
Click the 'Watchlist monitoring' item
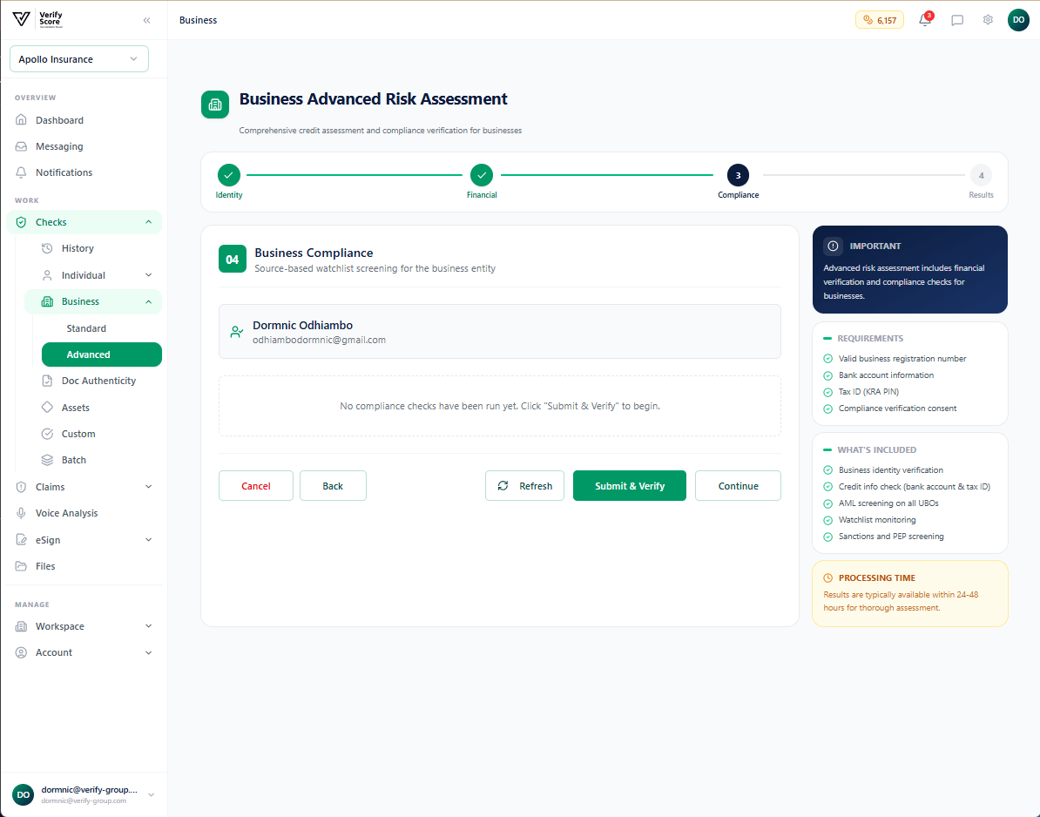point(877,520)
